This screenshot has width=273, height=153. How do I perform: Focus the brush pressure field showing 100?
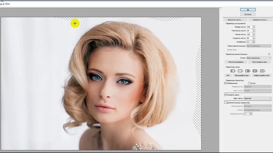[x=249, y=34]
